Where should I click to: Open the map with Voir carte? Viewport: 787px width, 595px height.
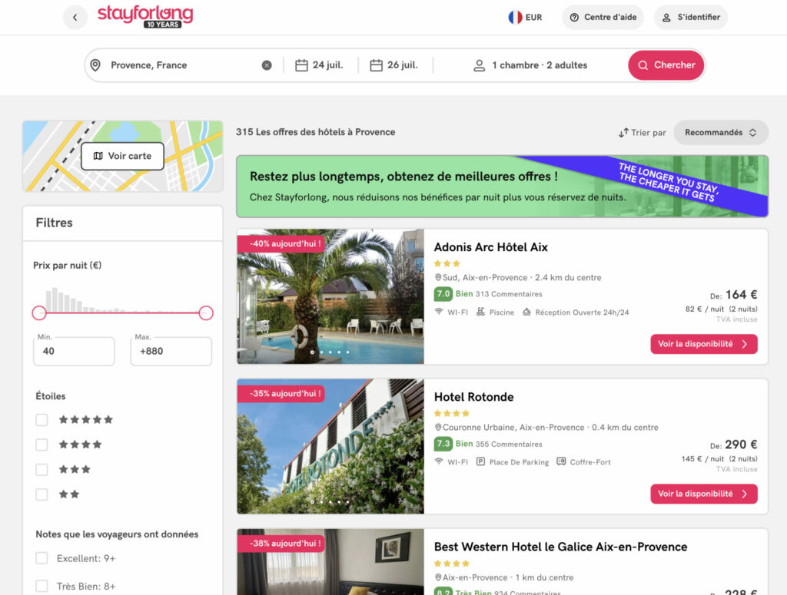[122, 156]
